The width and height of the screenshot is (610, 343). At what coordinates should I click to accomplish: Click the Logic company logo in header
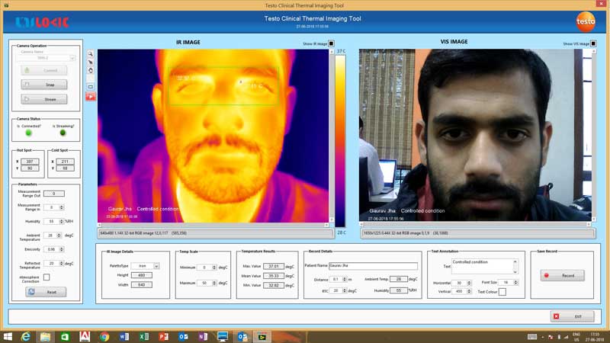(x=42, y=22)
